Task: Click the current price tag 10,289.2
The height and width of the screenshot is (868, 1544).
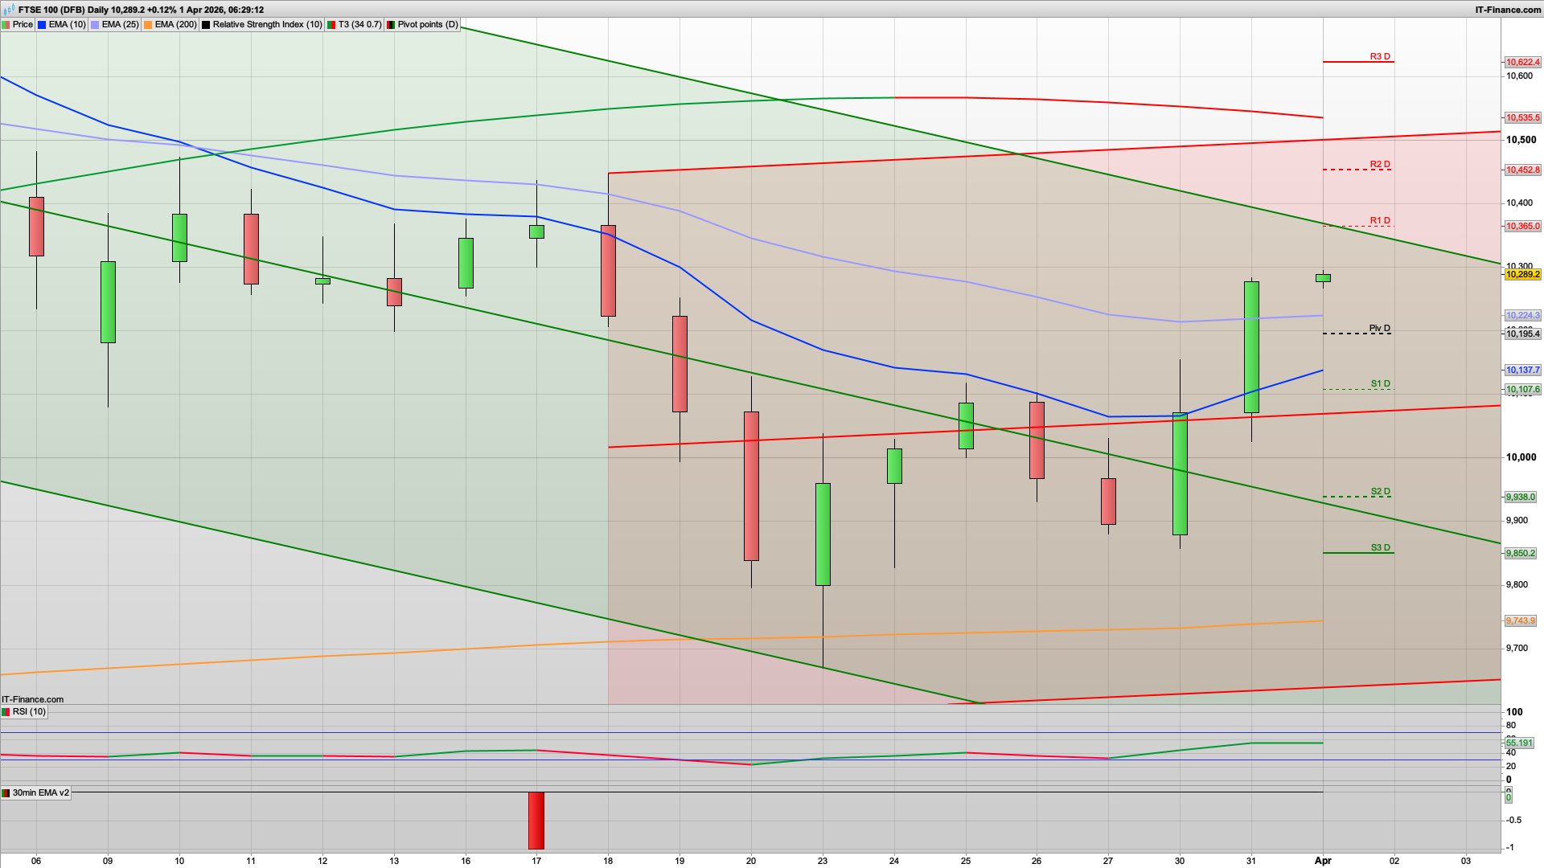Action: [x=1522, y=275]
